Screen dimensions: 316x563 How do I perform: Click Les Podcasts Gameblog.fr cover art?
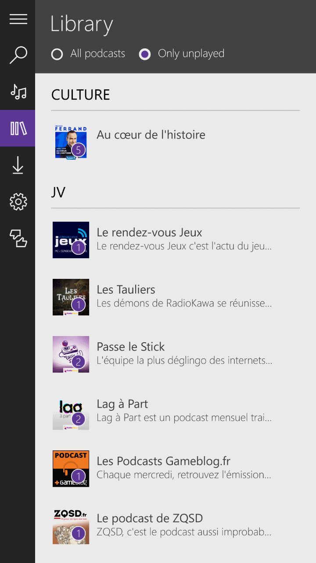(x=71, y=468)
